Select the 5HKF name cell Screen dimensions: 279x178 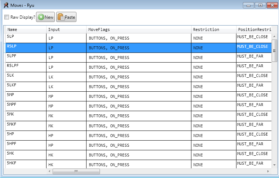click(26, 164)
